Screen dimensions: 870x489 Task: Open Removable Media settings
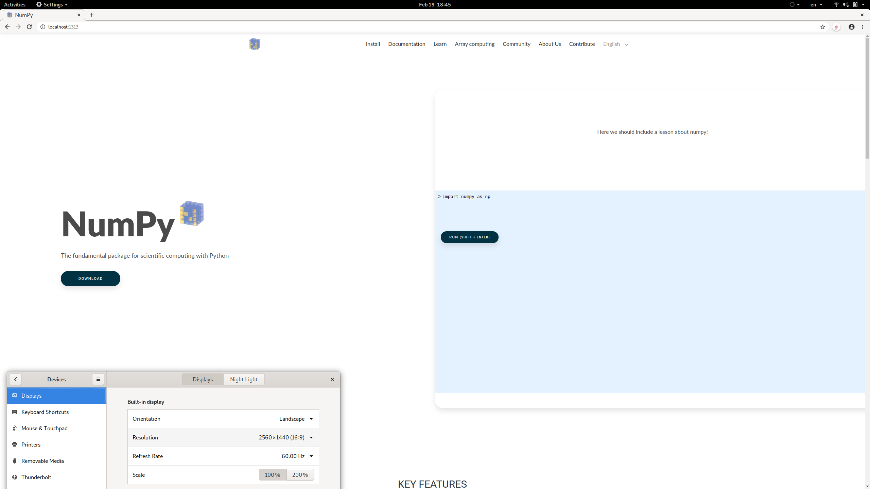(42, 461)
